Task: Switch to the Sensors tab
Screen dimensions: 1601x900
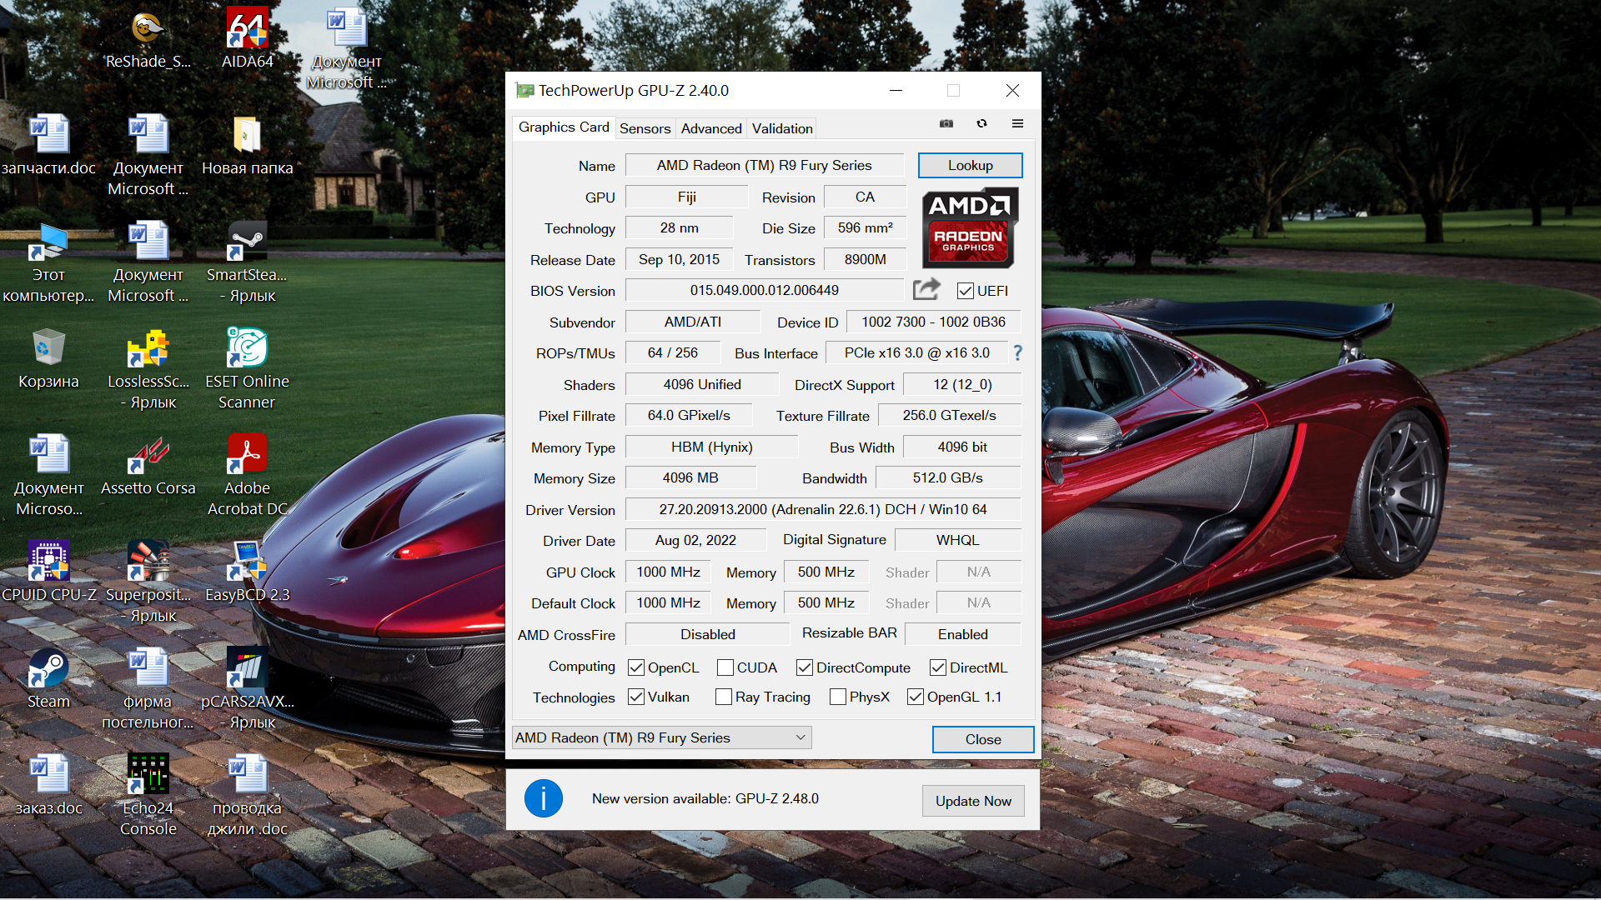Action: pyautogui.click(x=645, y=128)
